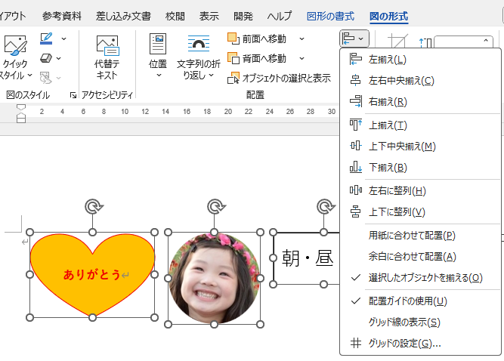Image resolution: width=504 pixels, height=361 pixels.
Task: Switch to the 図形の書式 tab
Action: (x=330, y=16)
